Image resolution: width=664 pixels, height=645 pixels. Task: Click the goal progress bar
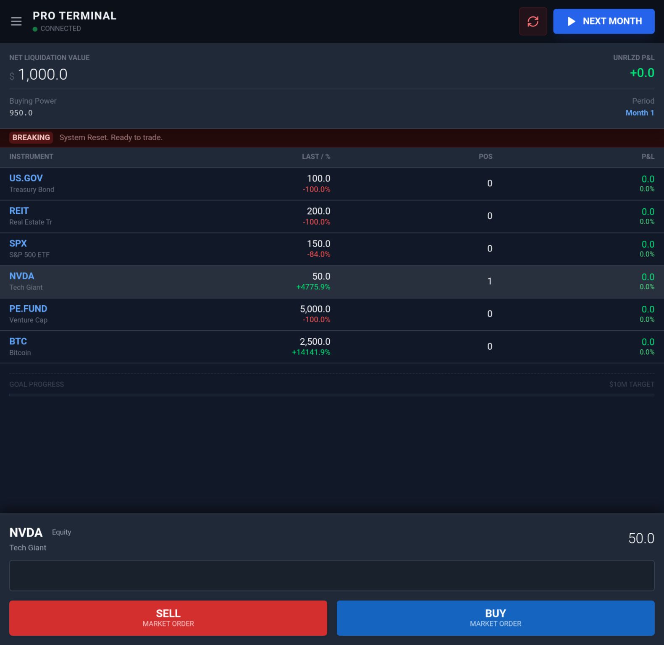tap(332, 395)
